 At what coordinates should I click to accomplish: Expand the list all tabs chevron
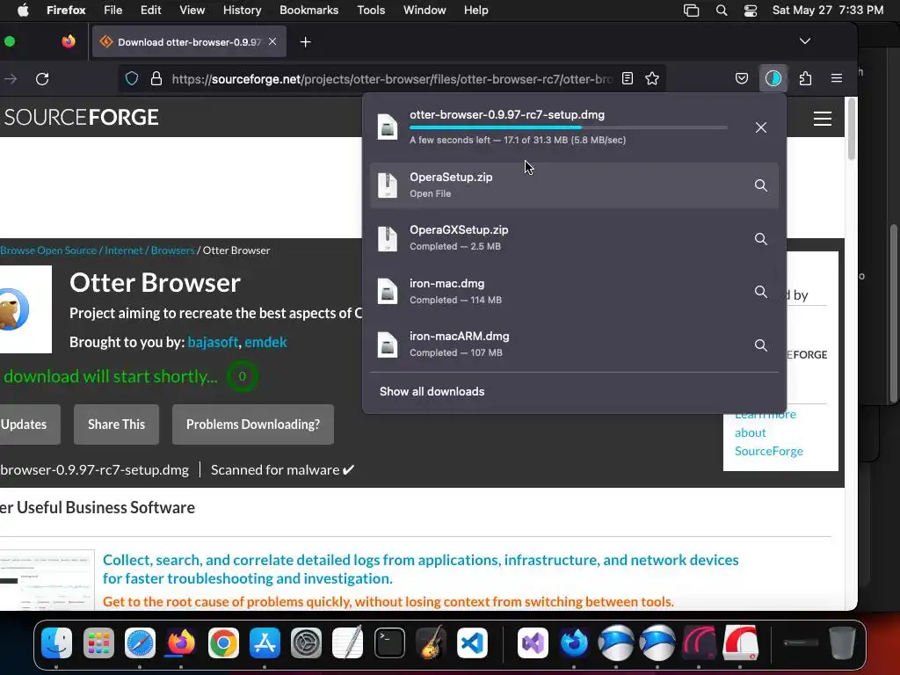pyautogui.click(x=805, y=41)
